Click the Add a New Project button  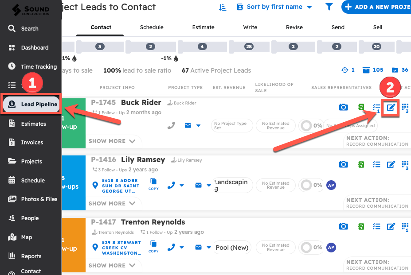click(x=377, y=7)
